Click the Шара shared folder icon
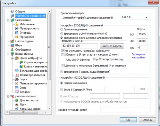The height and width of the screenshot is (126, 160). pyautogui.click(x=12, y=45)
